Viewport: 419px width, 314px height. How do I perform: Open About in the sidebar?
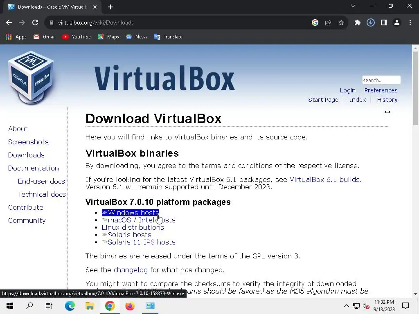pyautogui.click(x=18, y=129)
